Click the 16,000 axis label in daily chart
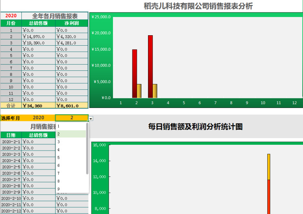This screenshot has height=214, width=303. pos(99,145)
